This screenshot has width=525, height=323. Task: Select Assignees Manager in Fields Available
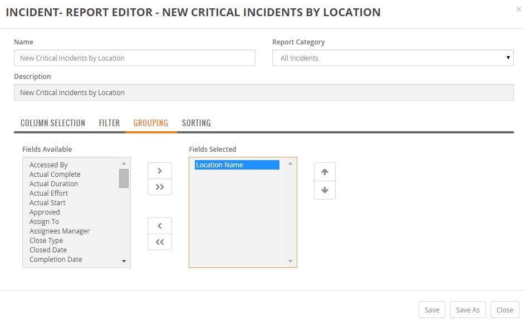coord(60,231)
